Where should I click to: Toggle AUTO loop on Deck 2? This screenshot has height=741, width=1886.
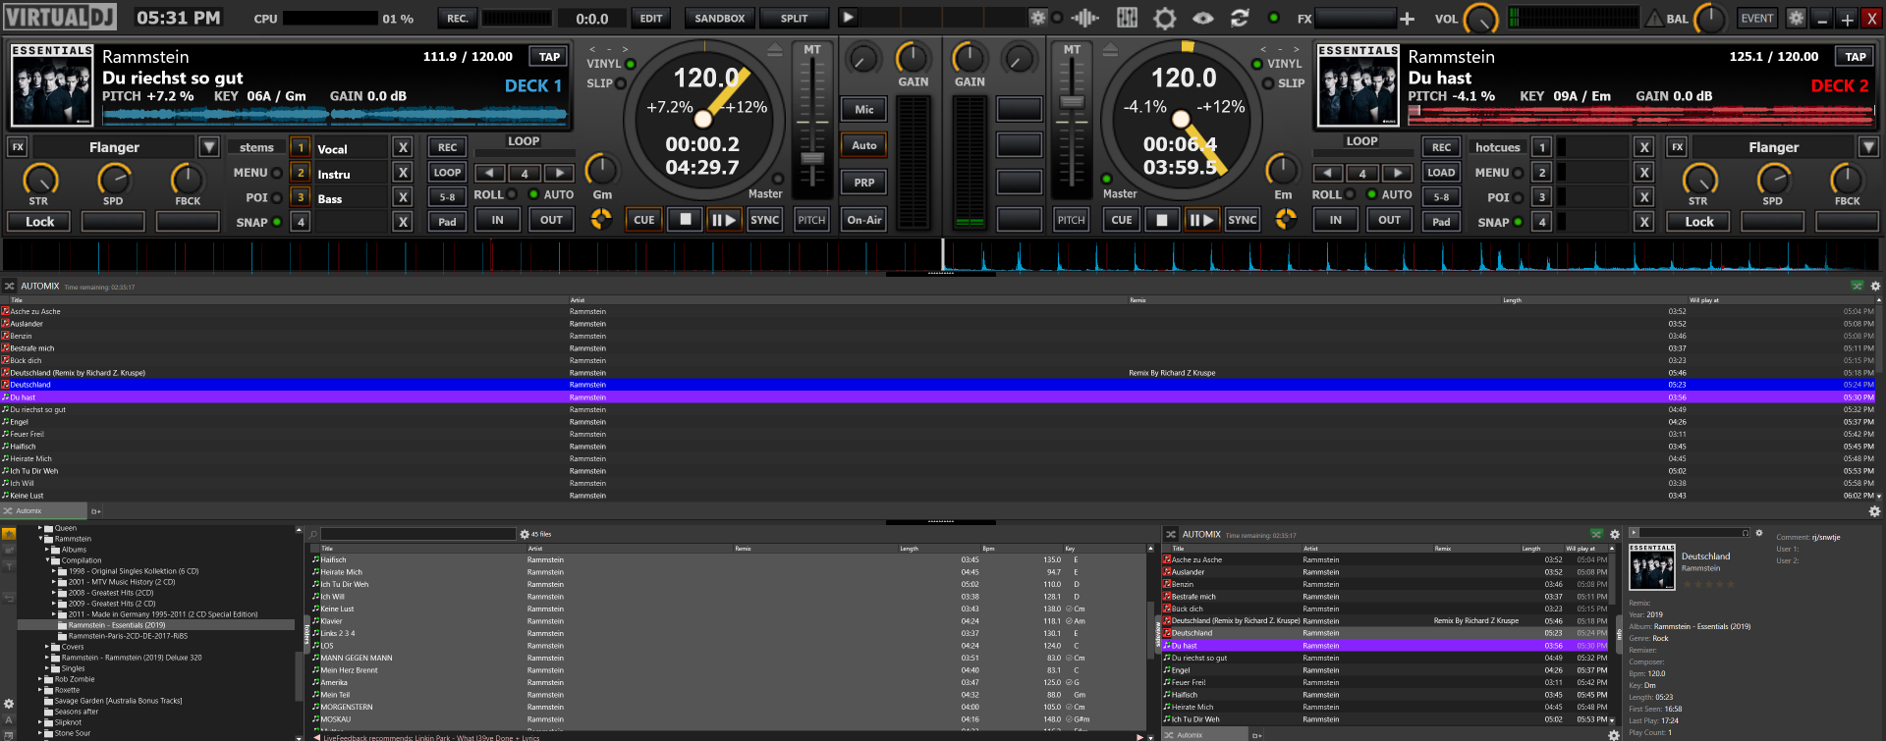pos(1371,194)
